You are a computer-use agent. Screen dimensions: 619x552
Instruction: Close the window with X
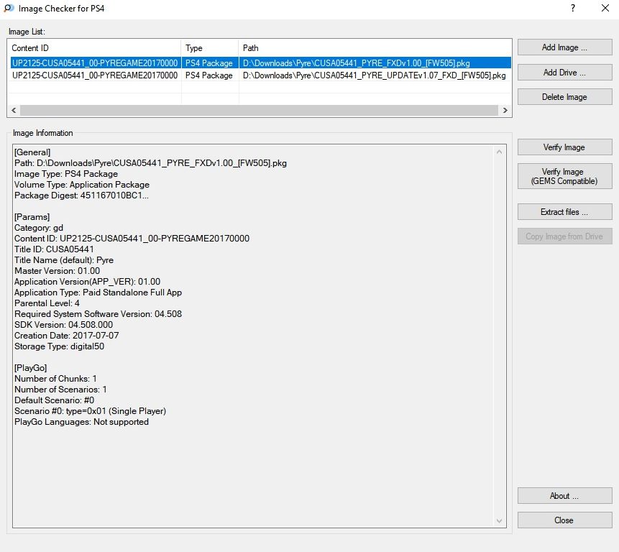tap(605, 9)
